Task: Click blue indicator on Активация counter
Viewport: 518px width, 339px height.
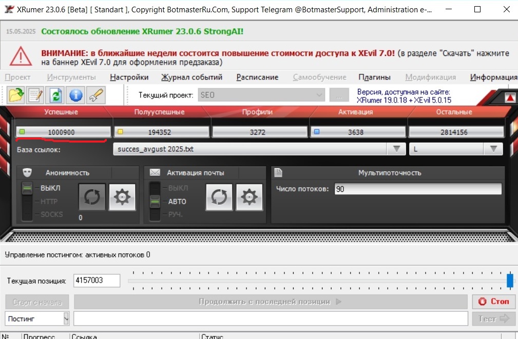Action: pyautogui.click(x=316, y=132)
